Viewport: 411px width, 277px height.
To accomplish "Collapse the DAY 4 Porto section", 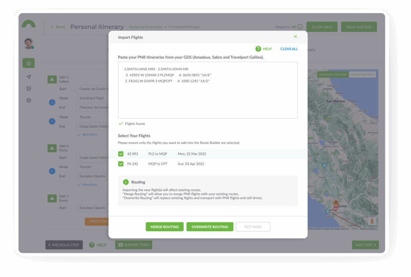I will pyautogui.click(x=52, y=148).
